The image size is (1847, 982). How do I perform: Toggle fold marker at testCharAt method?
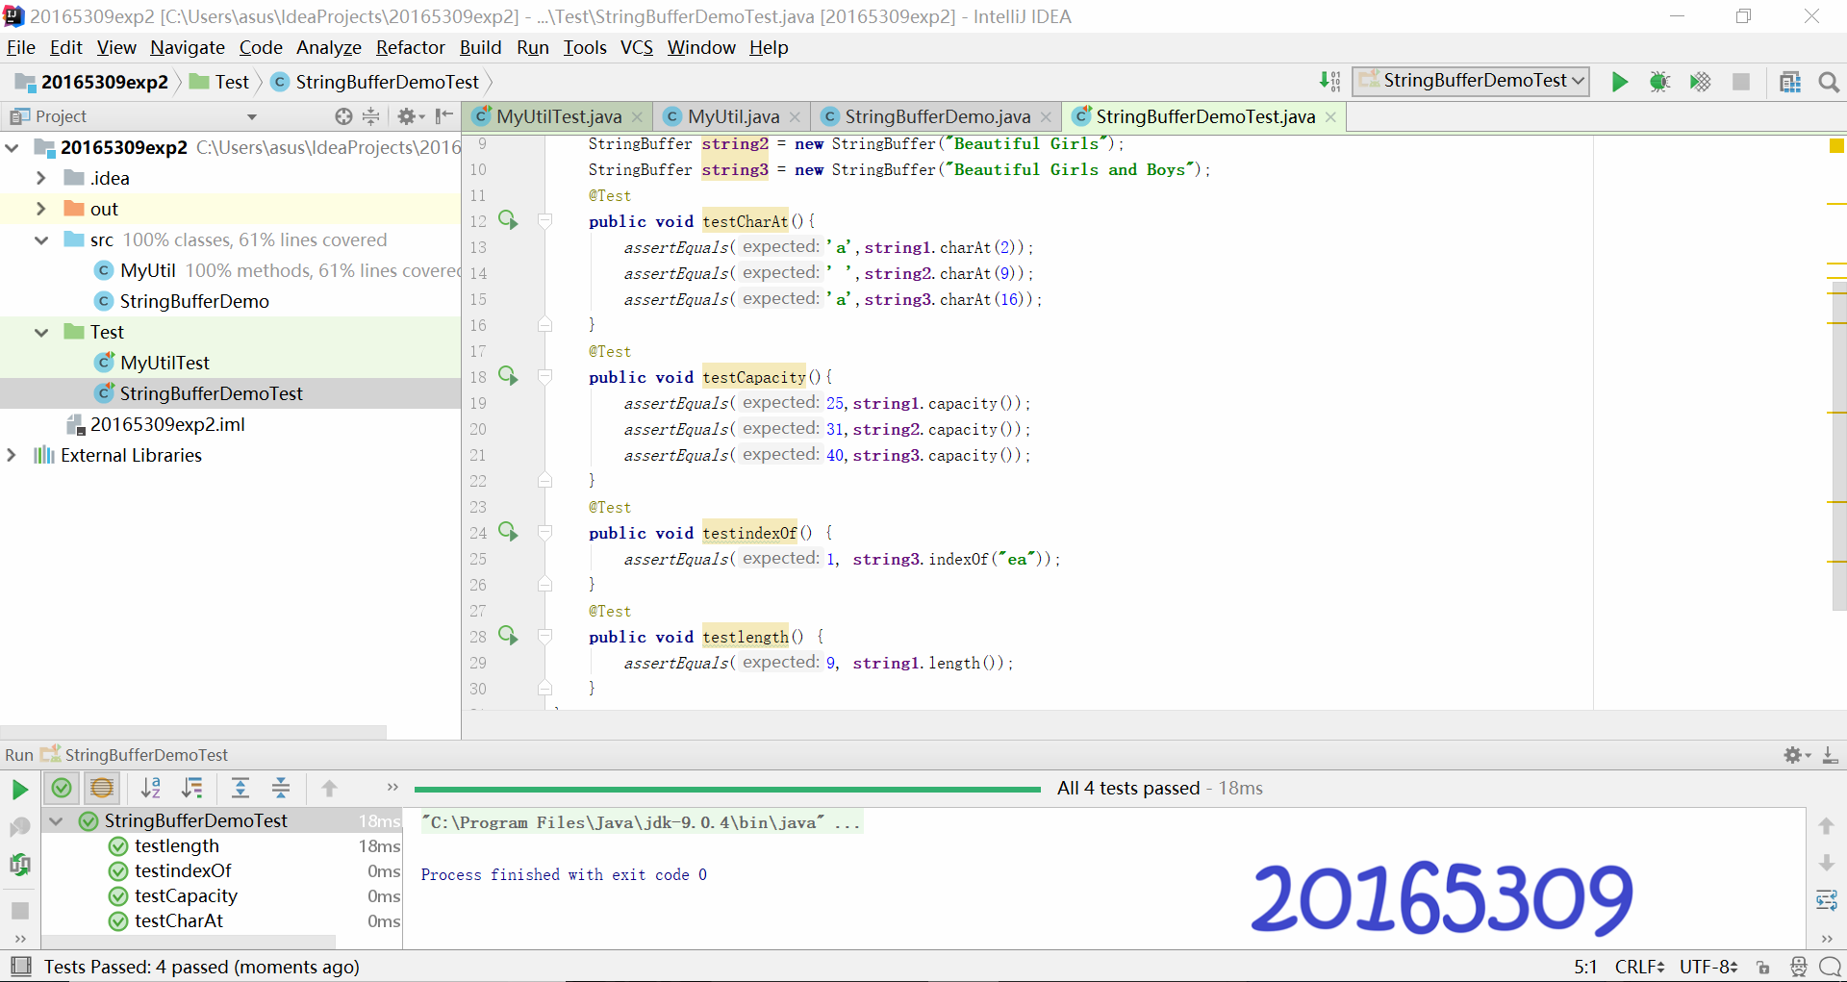[544, 221]
